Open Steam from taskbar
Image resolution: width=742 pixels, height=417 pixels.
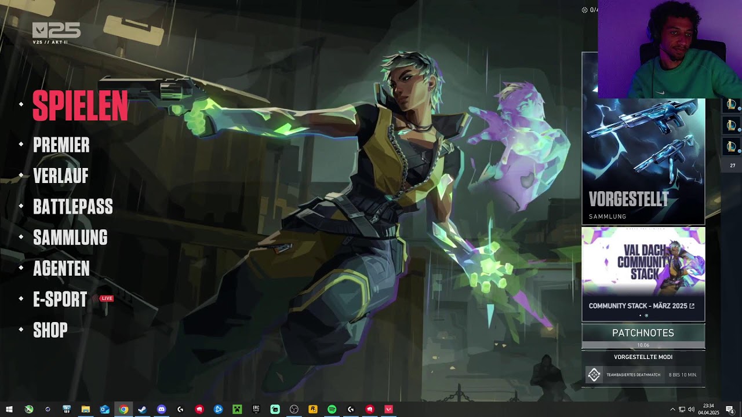pyautogui.click(x=142, y=409)
